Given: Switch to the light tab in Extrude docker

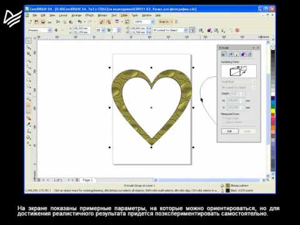Looking at the screenshot, I should click(x=237, y=54).
